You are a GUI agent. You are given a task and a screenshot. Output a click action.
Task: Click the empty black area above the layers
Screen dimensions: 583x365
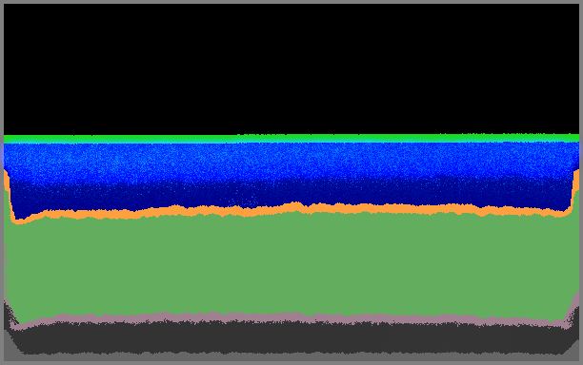pos(291,68)
